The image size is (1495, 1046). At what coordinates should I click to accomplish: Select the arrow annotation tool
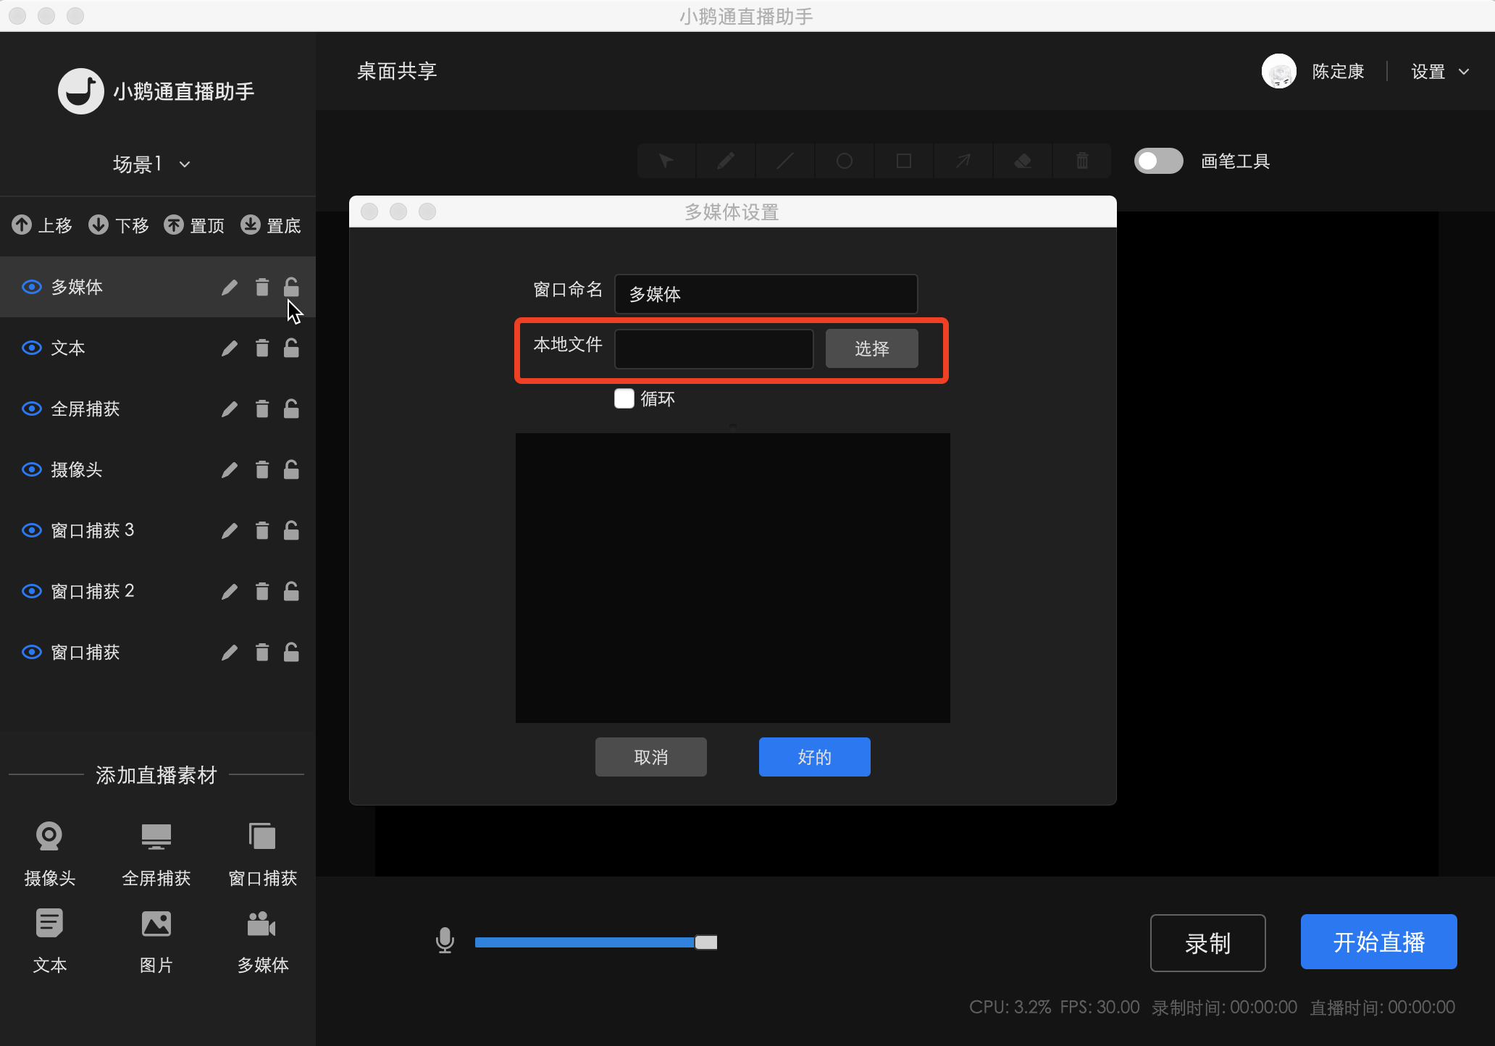[963, 160]
